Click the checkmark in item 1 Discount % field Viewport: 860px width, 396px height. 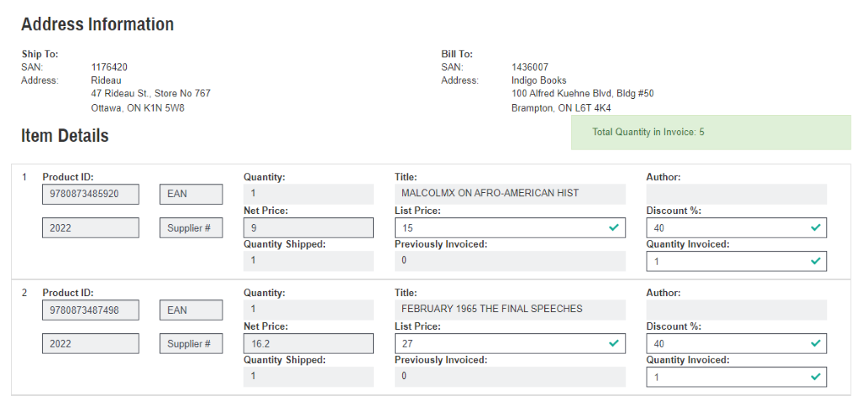point(815,227)
